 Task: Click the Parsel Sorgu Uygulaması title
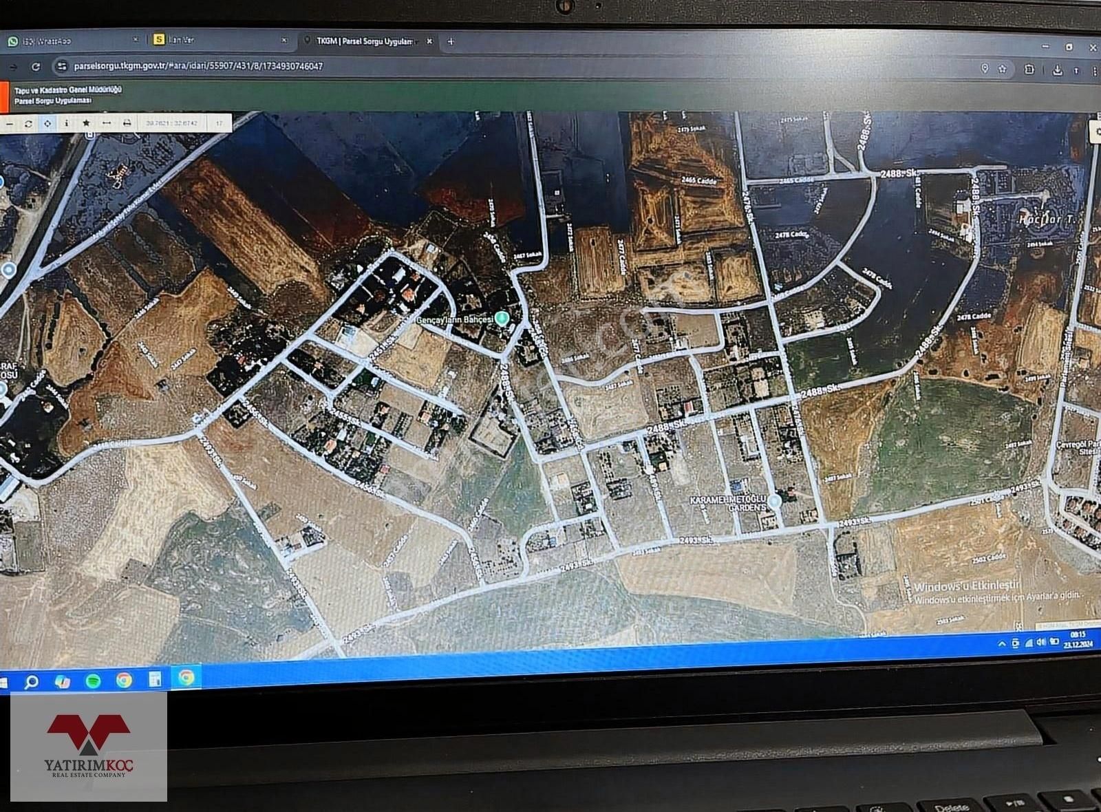click(53, 100)
